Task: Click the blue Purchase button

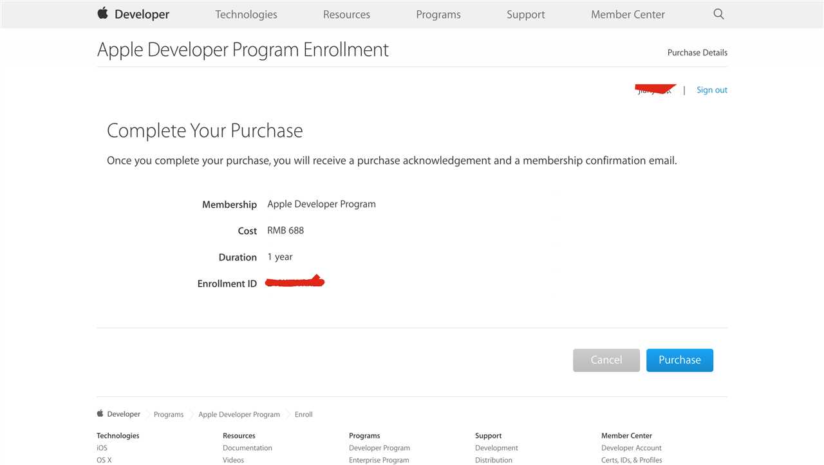Action: click(x=680, y=360)
